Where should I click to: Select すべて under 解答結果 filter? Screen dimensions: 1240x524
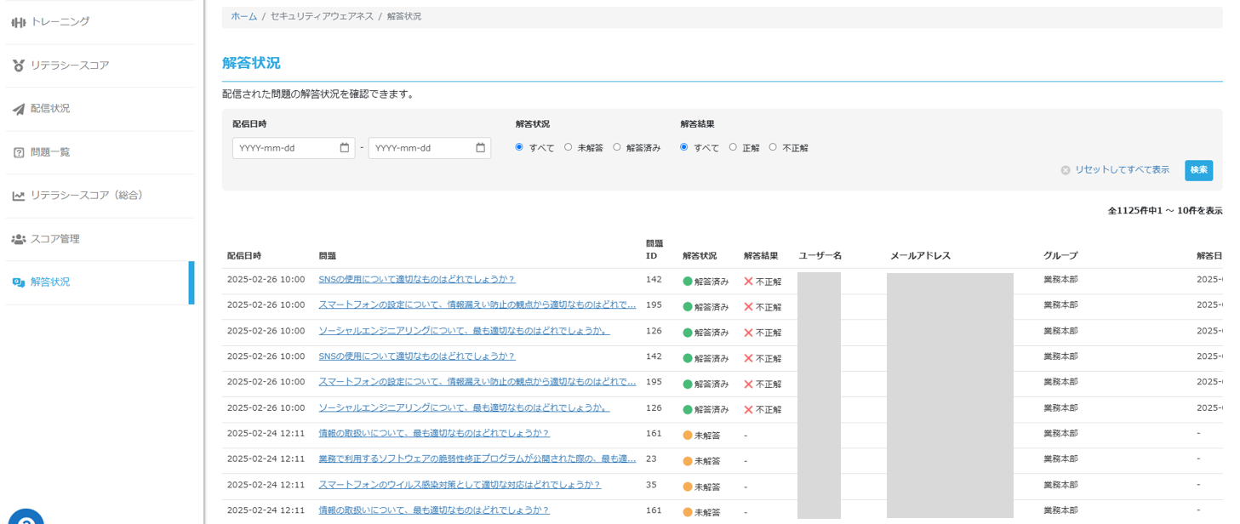pos(683,147)
